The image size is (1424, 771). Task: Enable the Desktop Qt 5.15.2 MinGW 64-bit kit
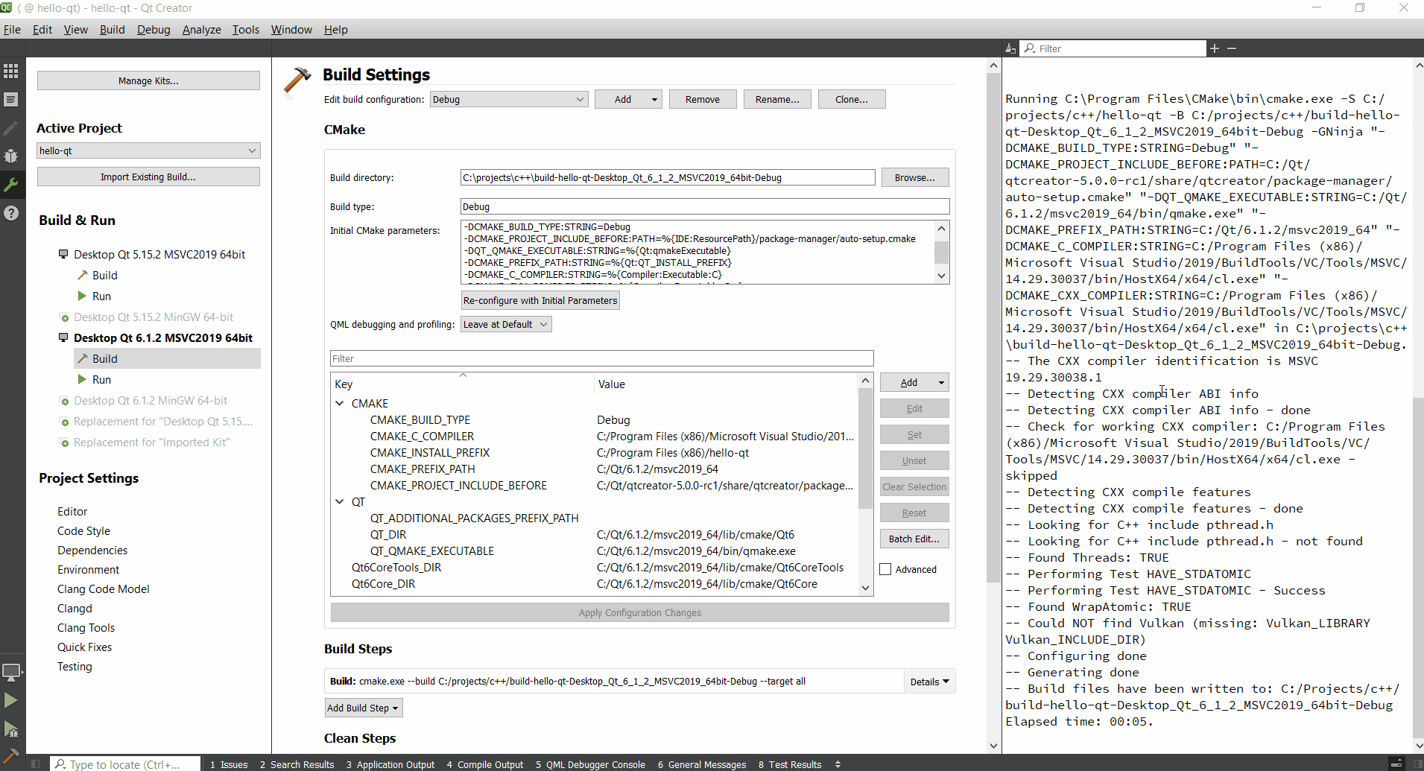(x=153, y=317)
